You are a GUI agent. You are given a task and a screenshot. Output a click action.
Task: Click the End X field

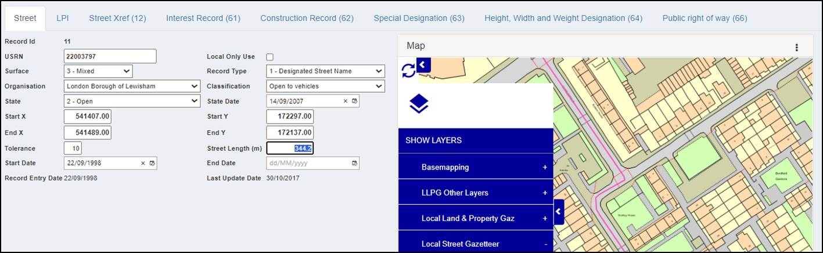(87, 132)
